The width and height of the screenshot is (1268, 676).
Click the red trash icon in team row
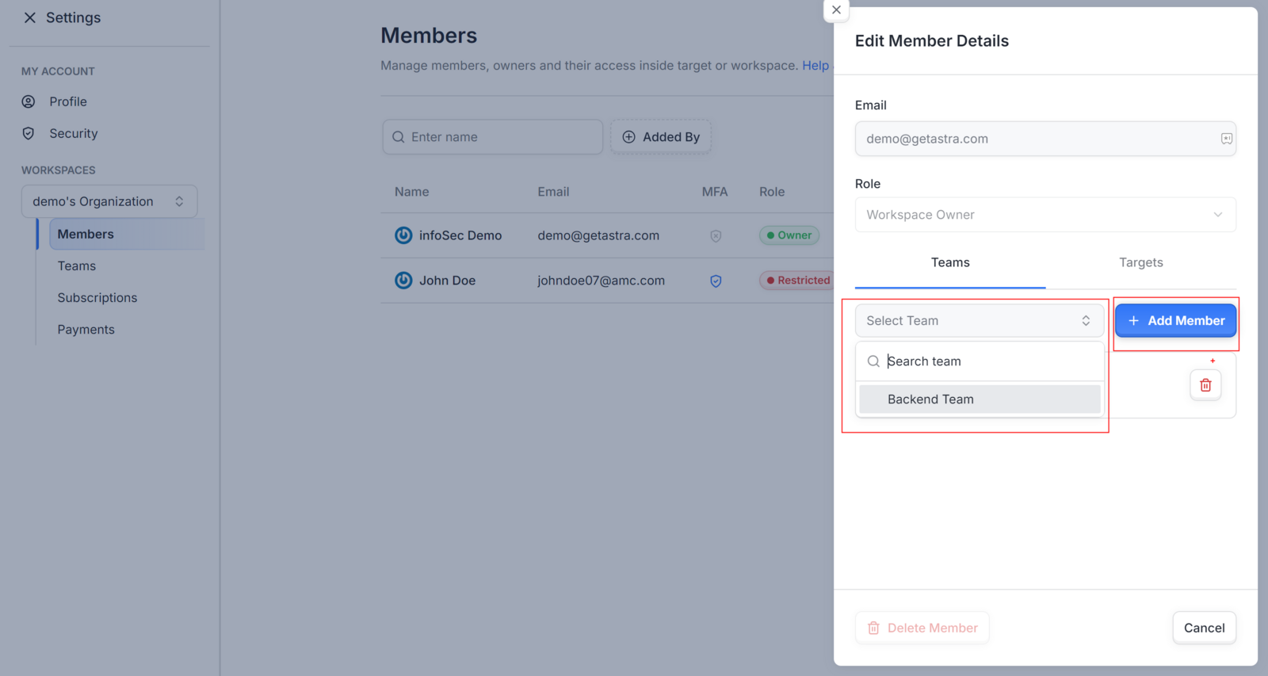pos(1205,385)
